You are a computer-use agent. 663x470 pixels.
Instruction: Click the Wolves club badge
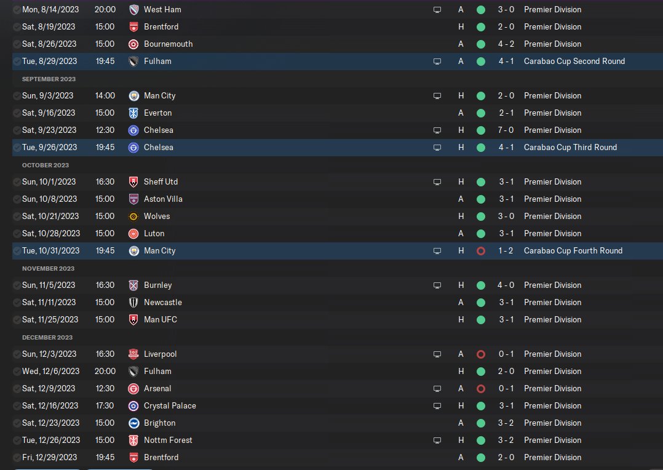[x=133, y=217]
